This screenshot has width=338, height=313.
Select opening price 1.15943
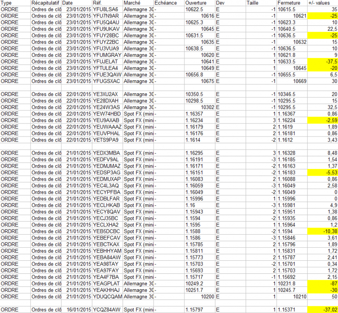pos(200,212)
